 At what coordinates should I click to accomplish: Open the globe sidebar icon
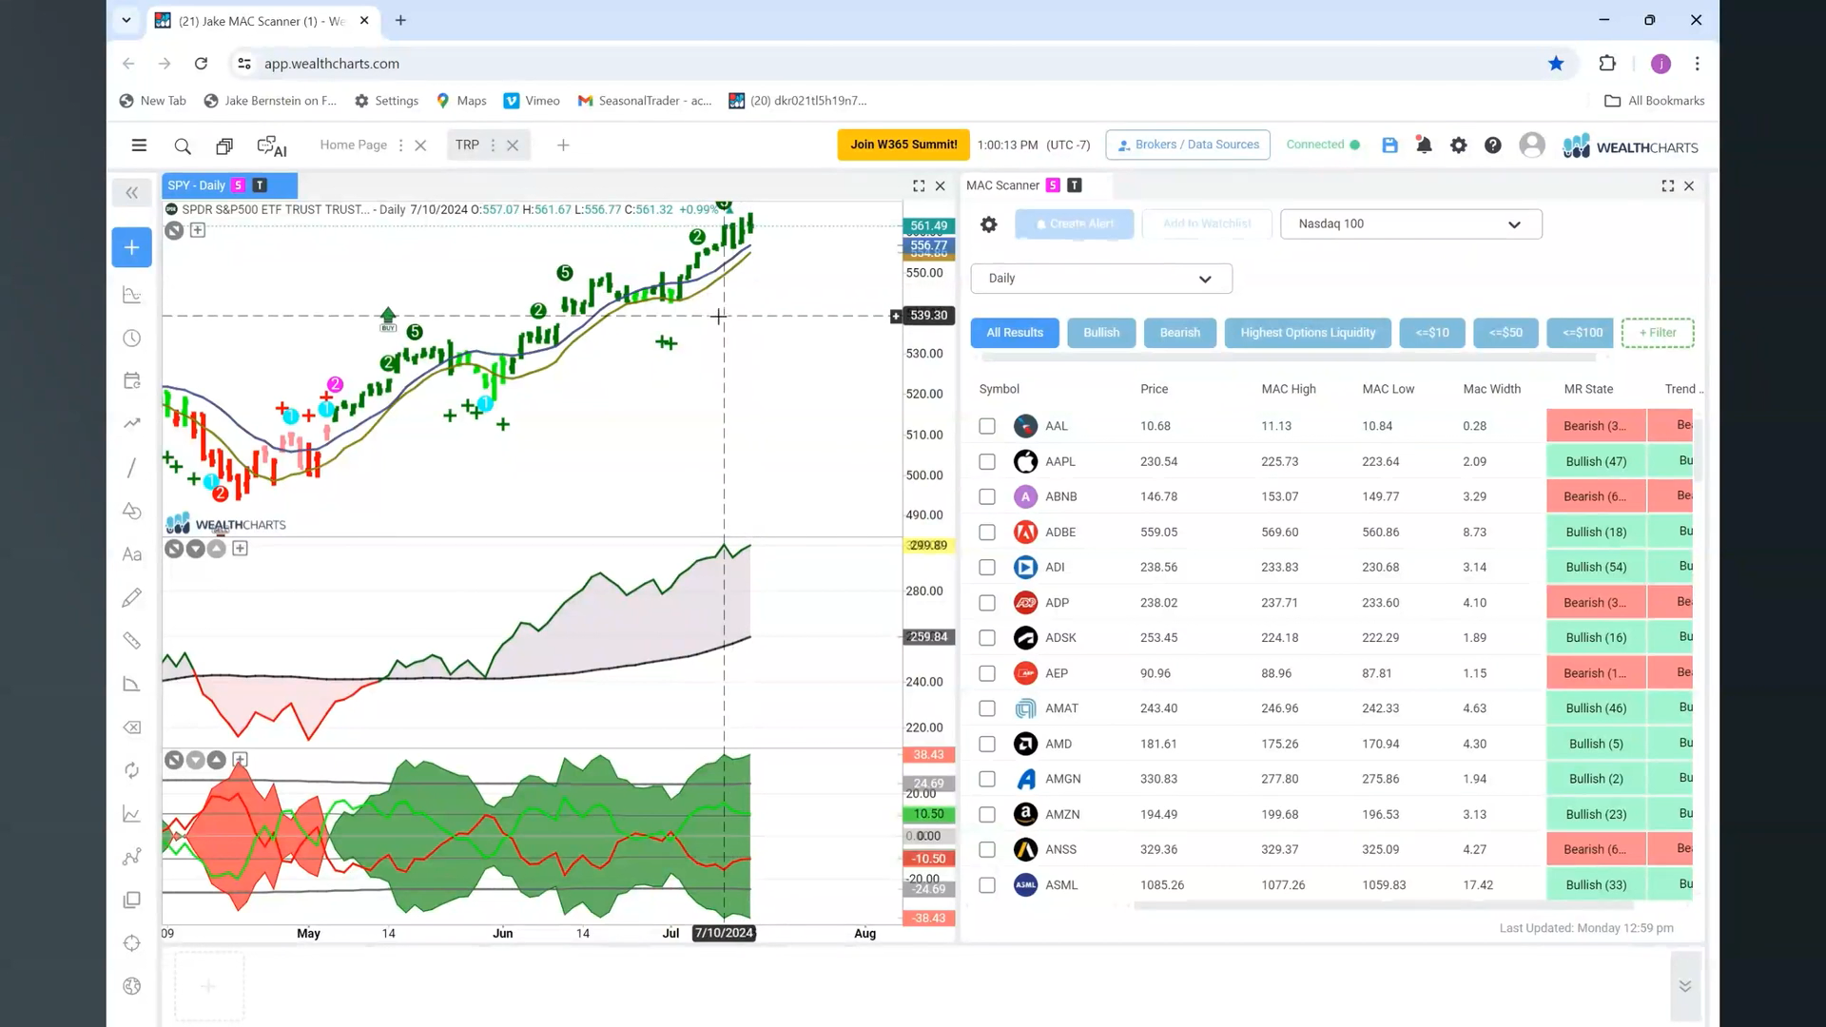pos(132,986)
